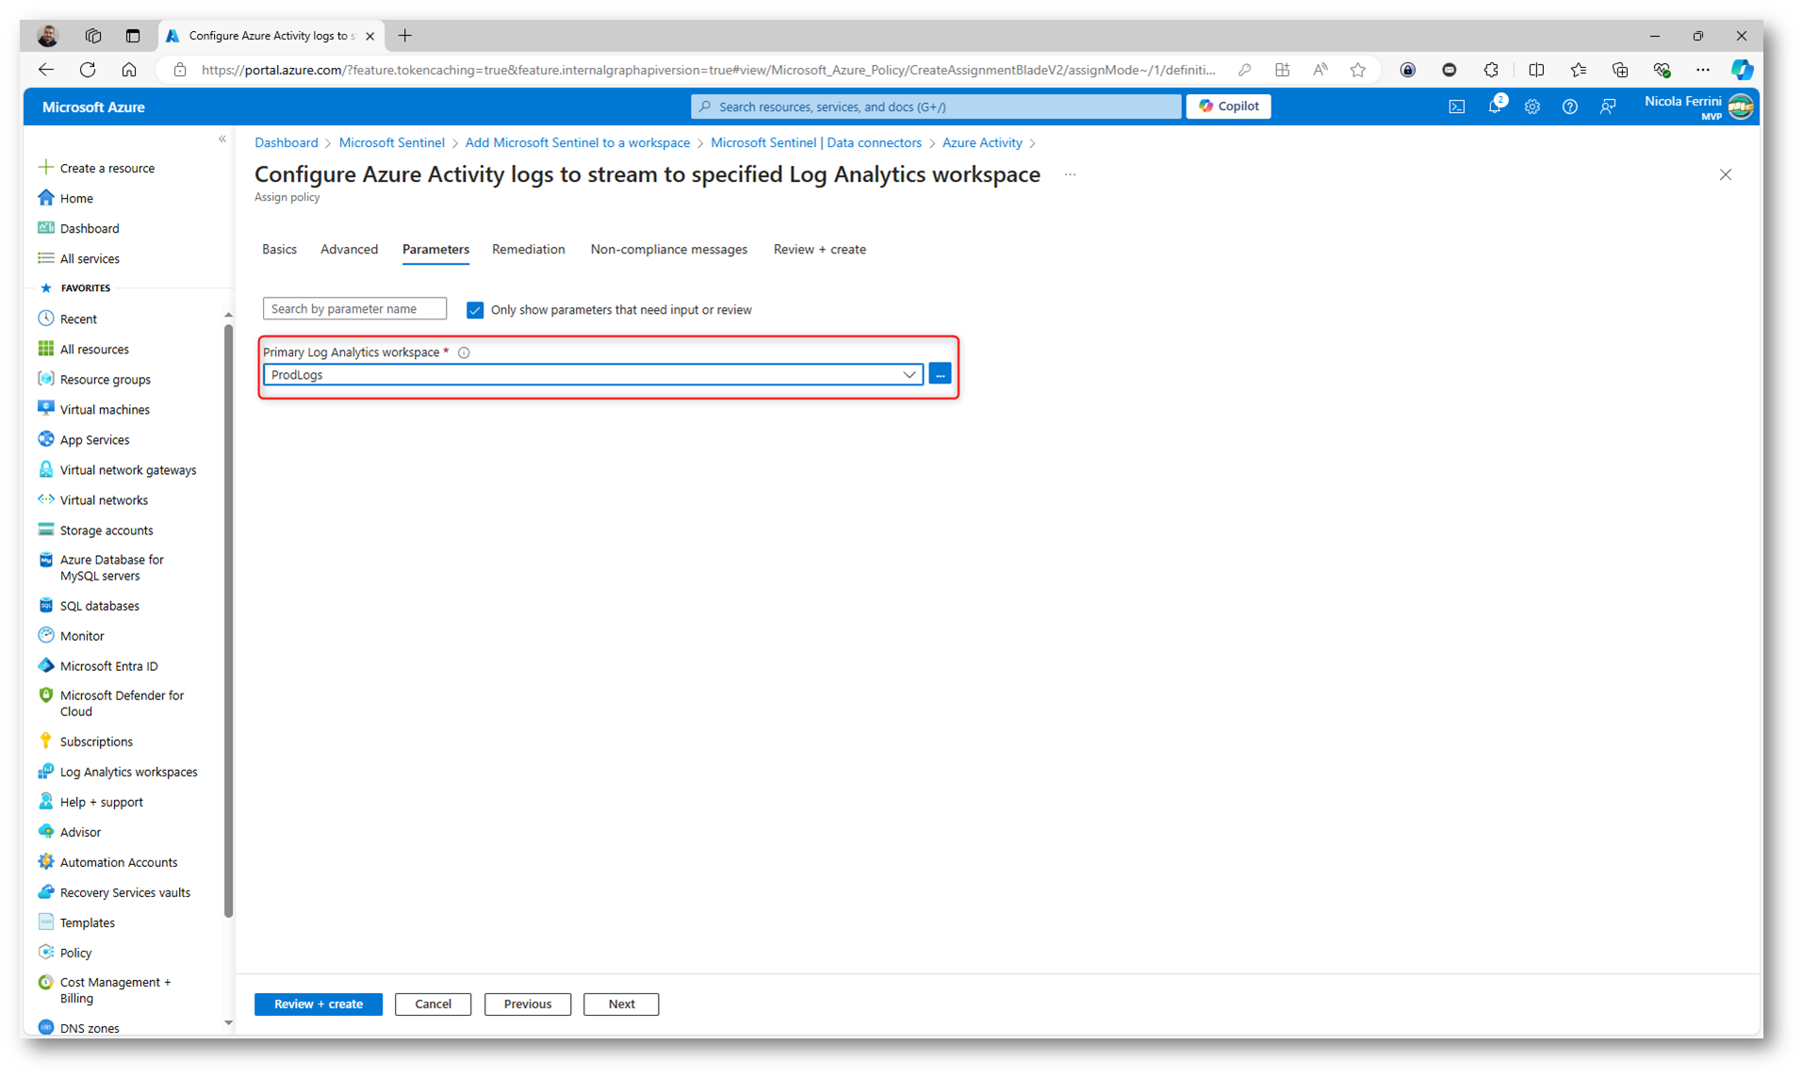Open SQL databases icon

[45, 605]
